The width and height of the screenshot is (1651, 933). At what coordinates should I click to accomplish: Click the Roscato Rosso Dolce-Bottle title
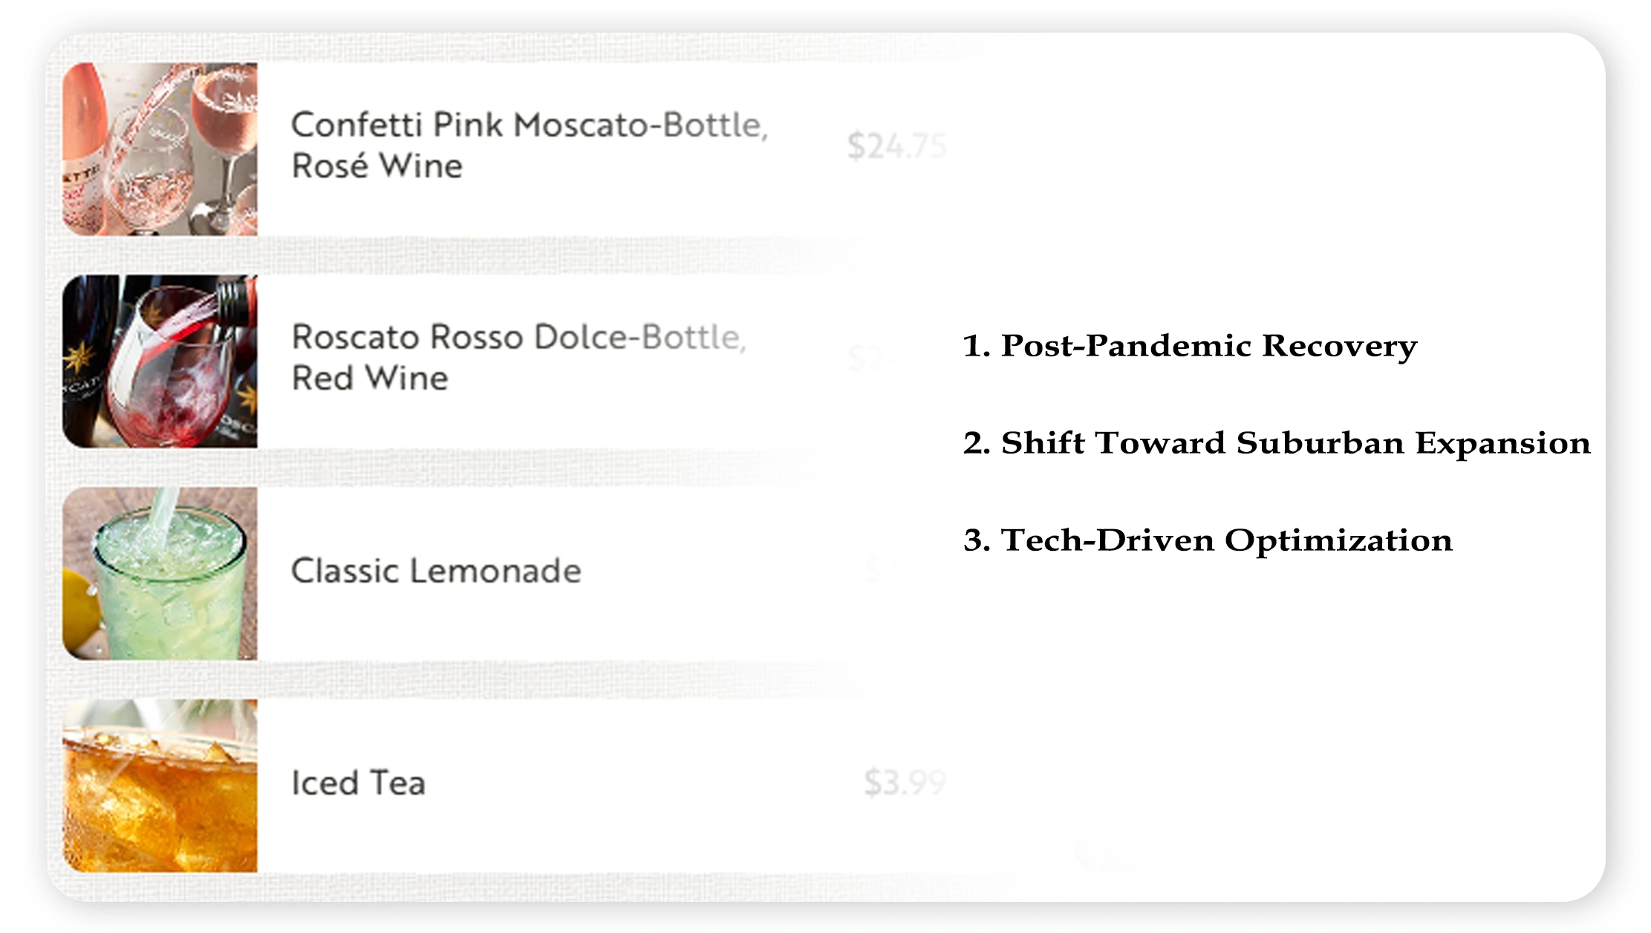tap(518, 337)
